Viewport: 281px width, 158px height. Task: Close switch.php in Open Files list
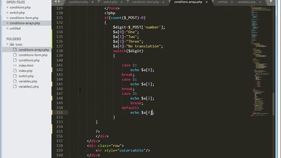(x=7, y=13)
